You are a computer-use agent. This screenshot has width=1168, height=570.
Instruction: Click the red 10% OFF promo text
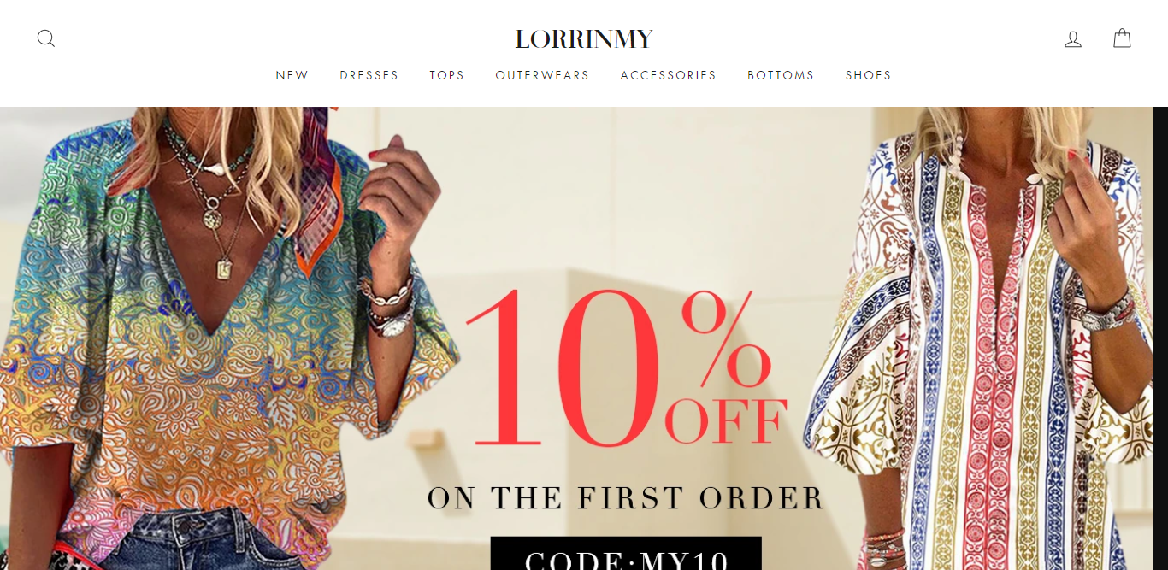[x=626, y=369]
